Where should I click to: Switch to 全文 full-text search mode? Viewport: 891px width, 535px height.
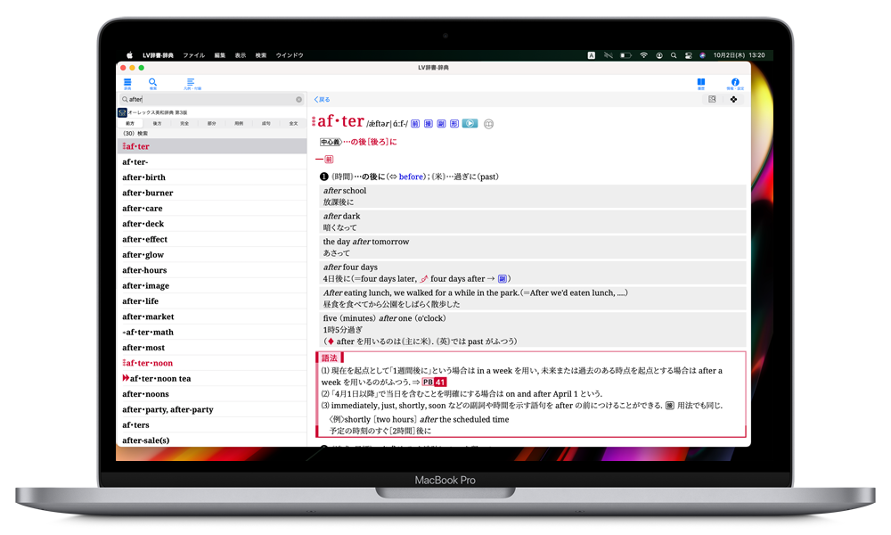(x=293, y=123)
